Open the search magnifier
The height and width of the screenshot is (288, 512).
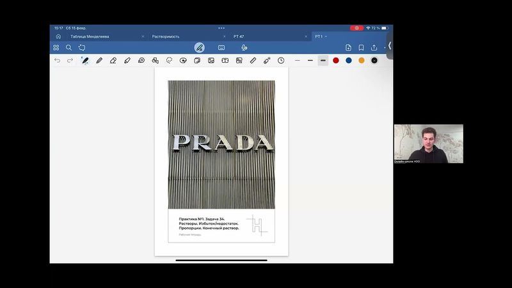click(x=68, y=47)
